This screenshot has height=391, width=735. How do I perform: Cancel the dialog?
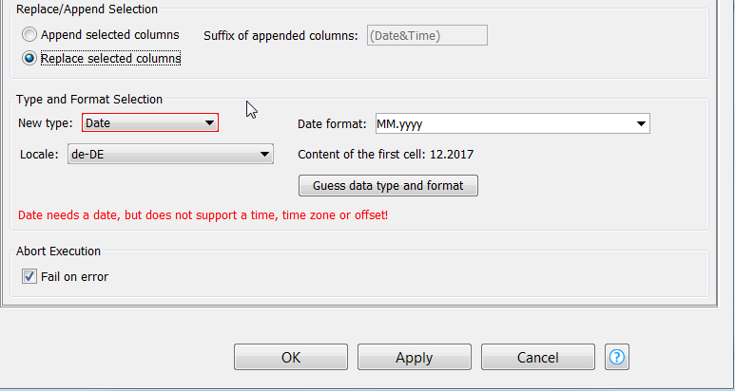537,357
